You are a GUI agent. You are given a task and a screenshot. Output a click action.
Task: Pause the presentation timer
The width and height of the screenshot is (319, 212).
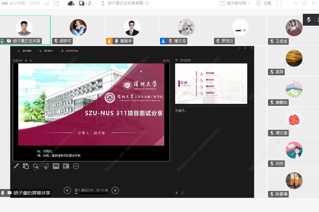[26, 60]
